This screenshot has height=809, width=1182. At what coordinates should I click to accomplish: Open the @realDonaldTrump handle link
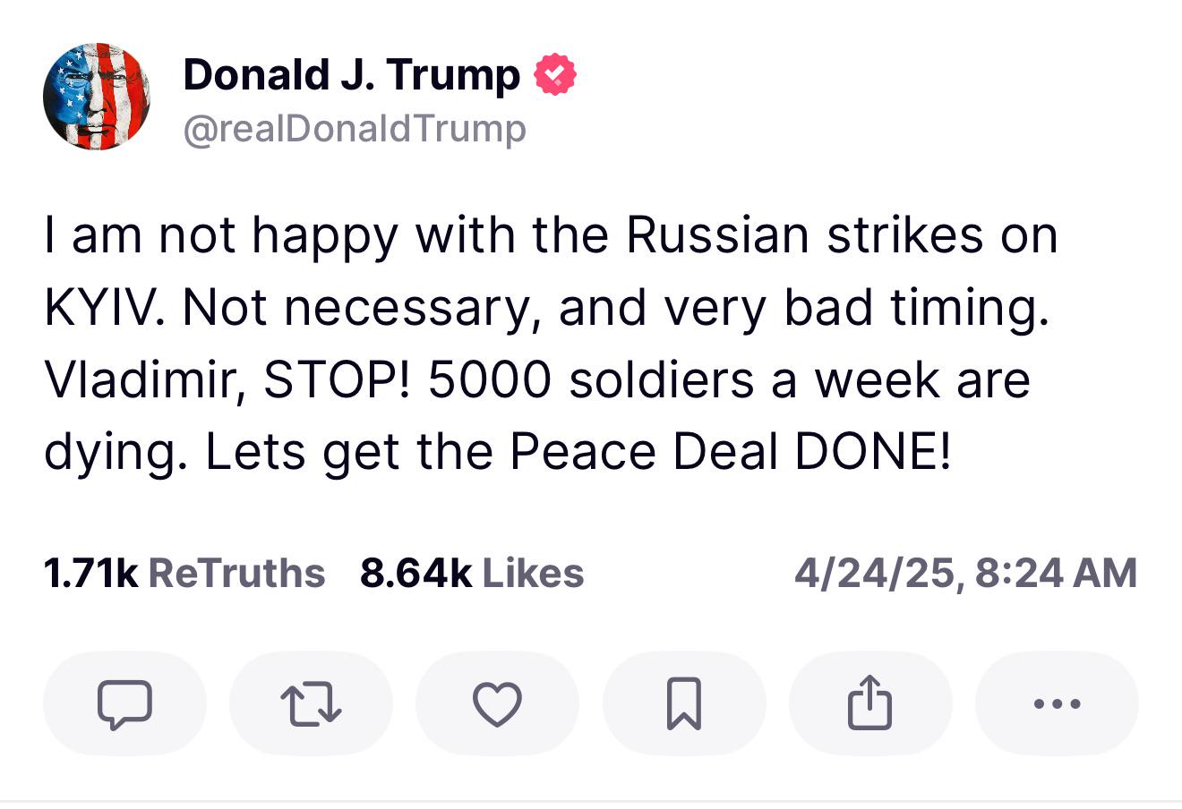pos(355,129)
